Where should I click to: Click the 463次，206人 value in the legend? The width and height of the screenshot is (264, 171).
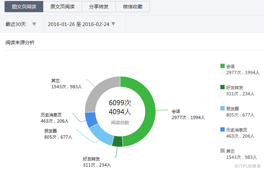click(240, 136)
